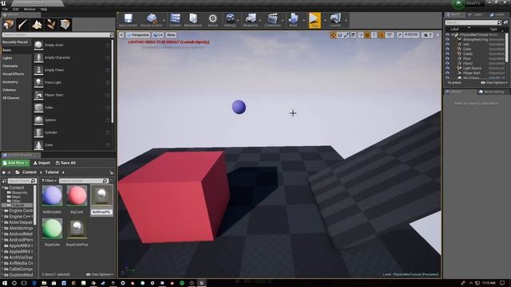Image resolution: width=511 pixels, height=287 pixels.
Task: Toggle surface snapping icon in viewport
Action: (x=360, y=35)
